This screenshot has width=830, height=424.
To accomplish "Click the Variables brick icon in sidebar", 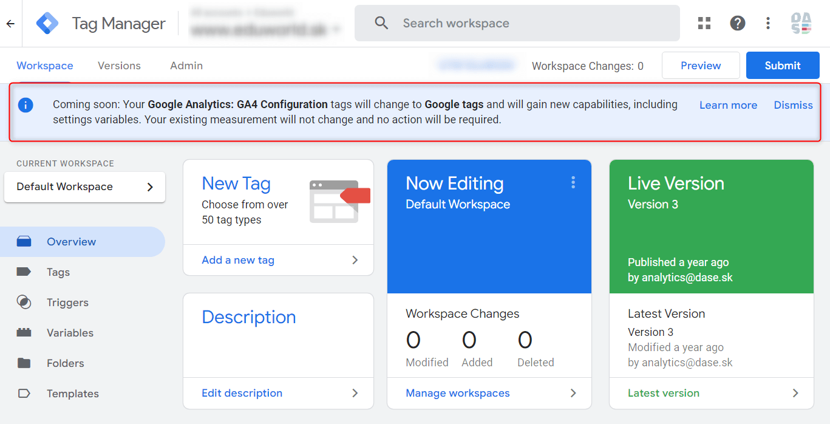I will click(x=24, y=333).
